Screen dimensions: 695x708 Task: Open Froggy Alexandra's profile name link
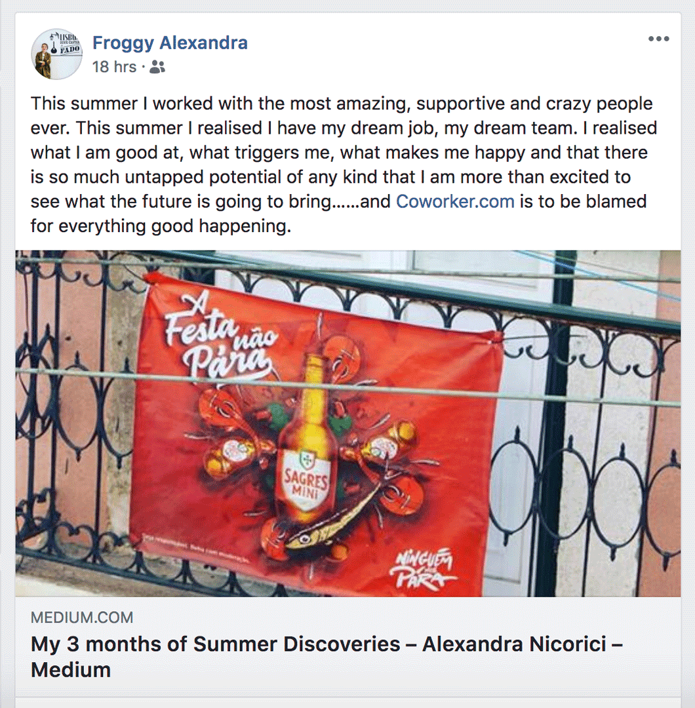(x=170, y=43)
